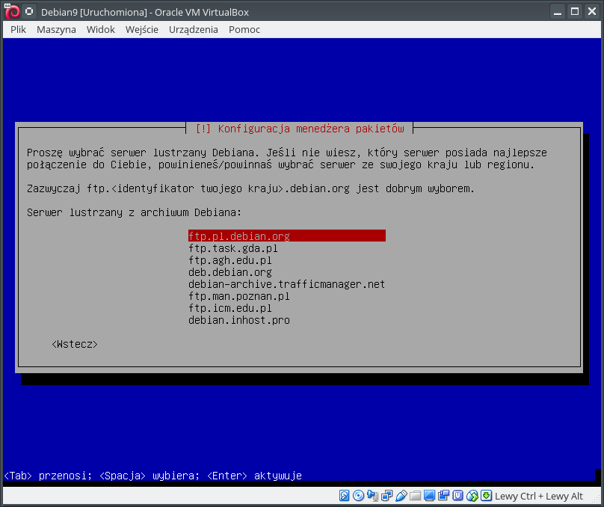Click the USB devices icon in status bar
The width and height of the screenshot is (604, 507).
(x=401, y=496)
